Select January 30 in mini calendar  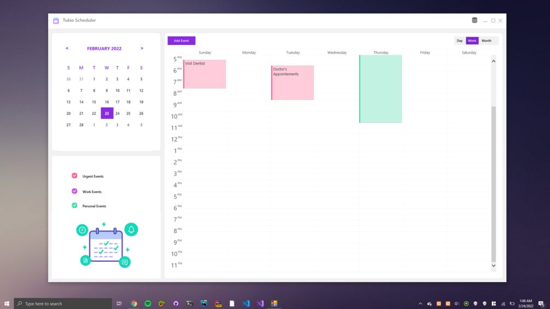(x=68, y=79)
